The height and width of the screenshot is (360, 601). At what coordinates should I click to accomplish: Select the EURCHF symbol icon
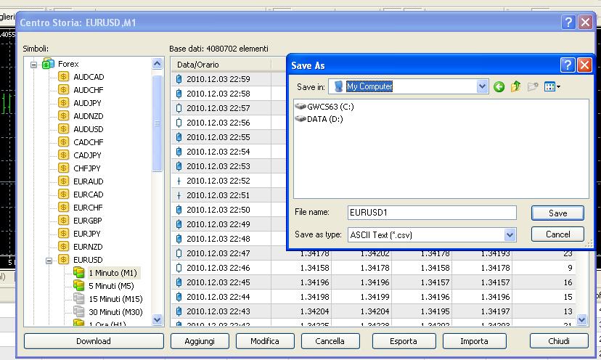[63, 208]
